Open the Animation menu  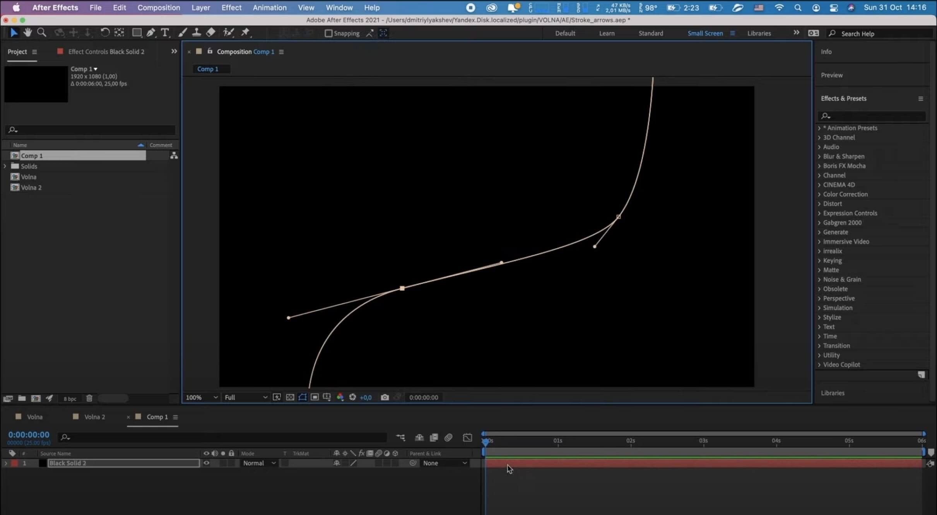coord(269,8)
